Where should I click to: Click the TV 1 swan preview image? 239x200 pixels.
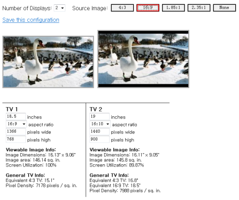(48, 62)
